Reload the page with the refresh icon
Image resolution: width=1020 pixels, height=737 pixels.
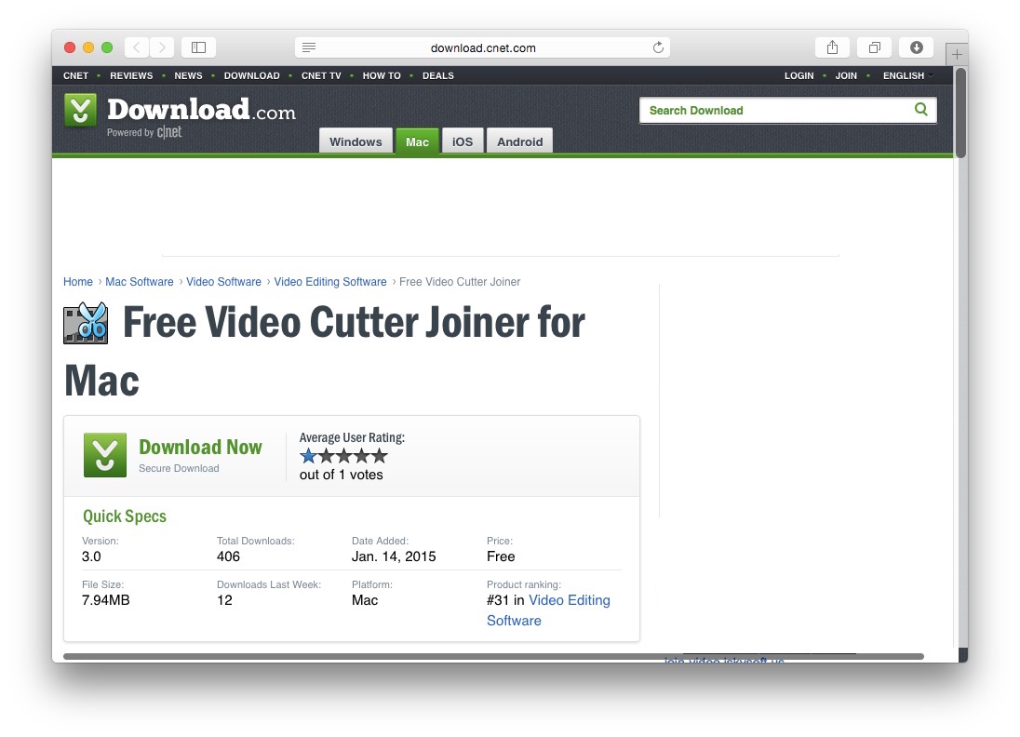click(x=658, y=47)
